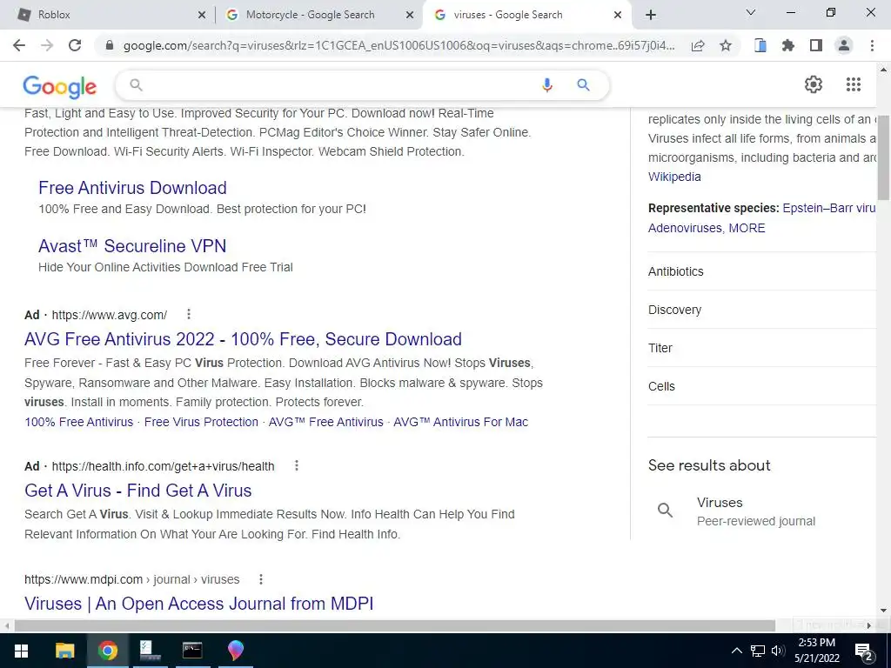Screen dimensions: 891x668
Task: Toggle the Chrome side panel
Action: click(x=816, y=45)
